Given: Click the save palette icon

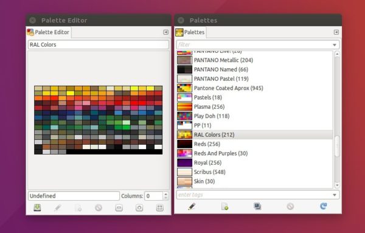Looking at the screenshot, I should [37, 207].
